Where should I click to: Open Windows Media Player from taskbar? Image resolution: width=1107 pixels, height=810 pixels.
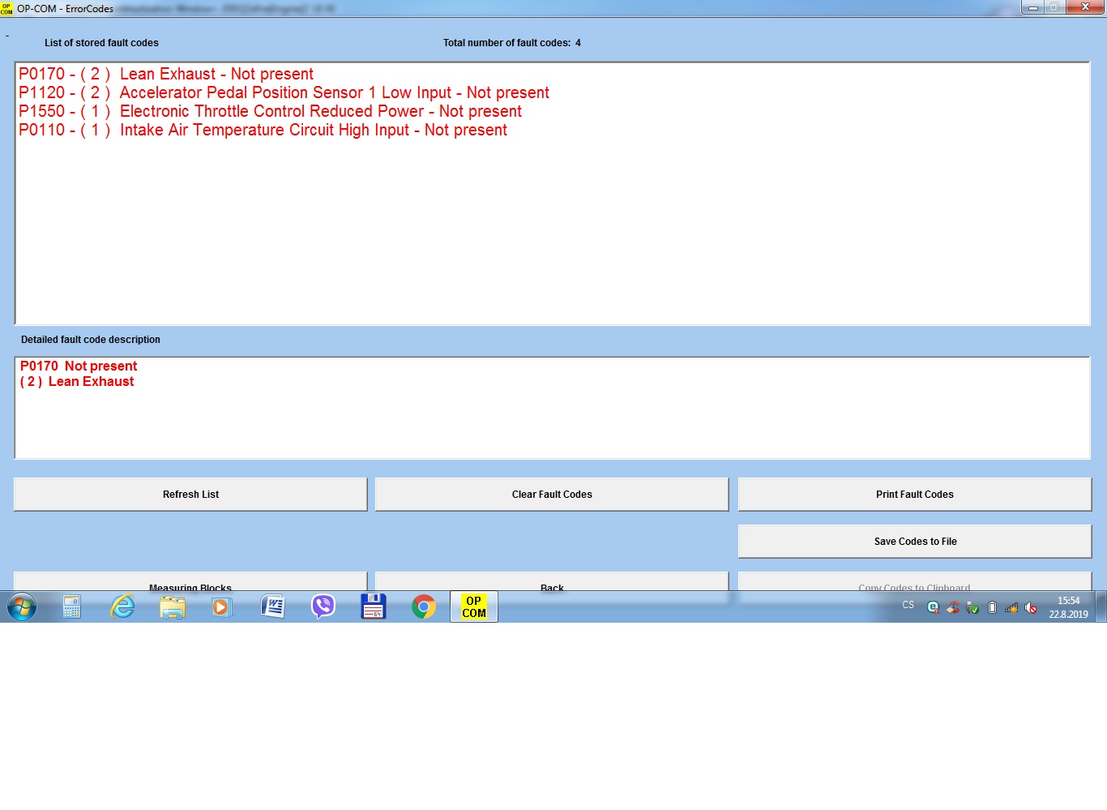pos(220,606)
